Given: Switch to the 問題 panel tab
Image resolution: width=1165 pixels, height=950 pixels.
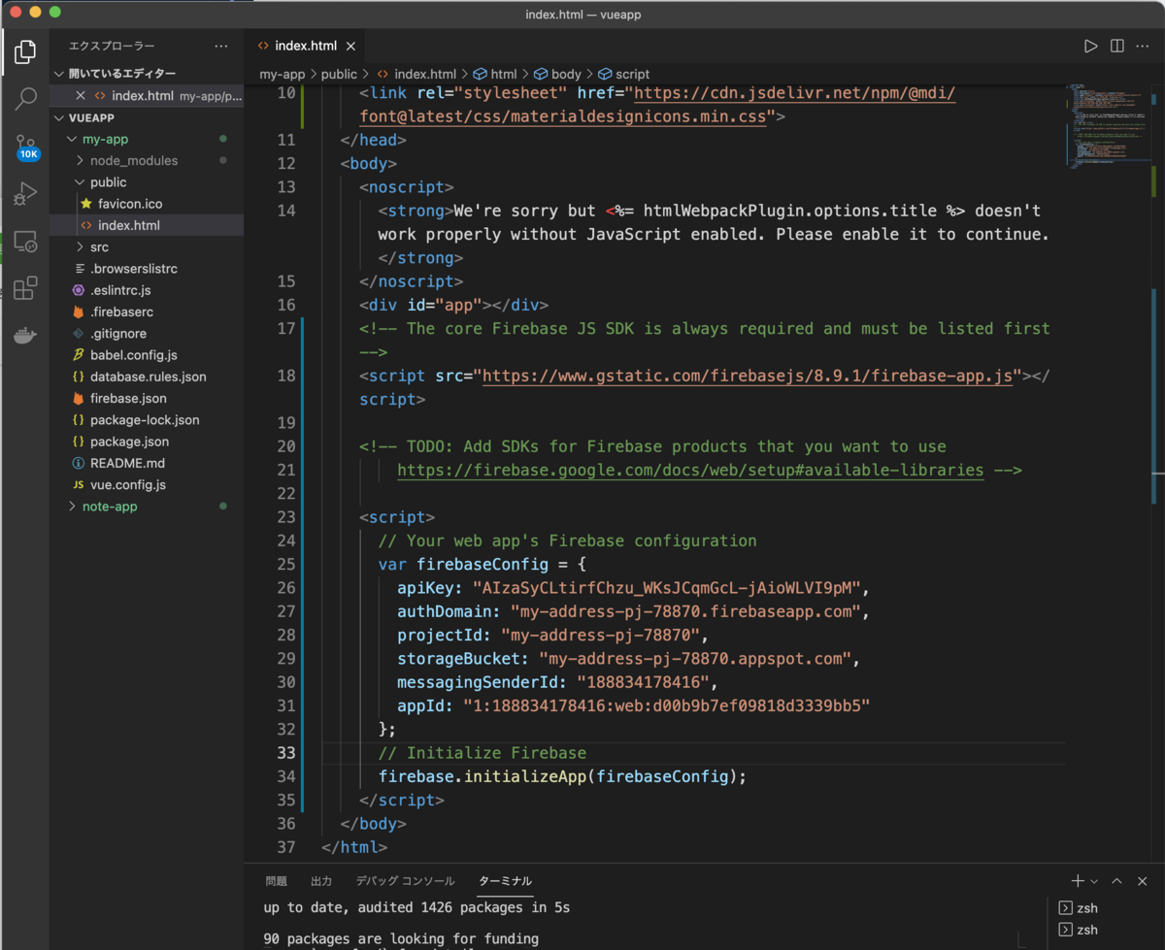Looking at the screenshot, I should coord(276,881).
